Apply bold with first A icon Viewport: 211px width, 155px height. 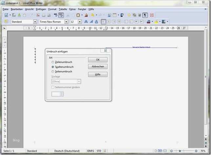click(x=86, y=22)
